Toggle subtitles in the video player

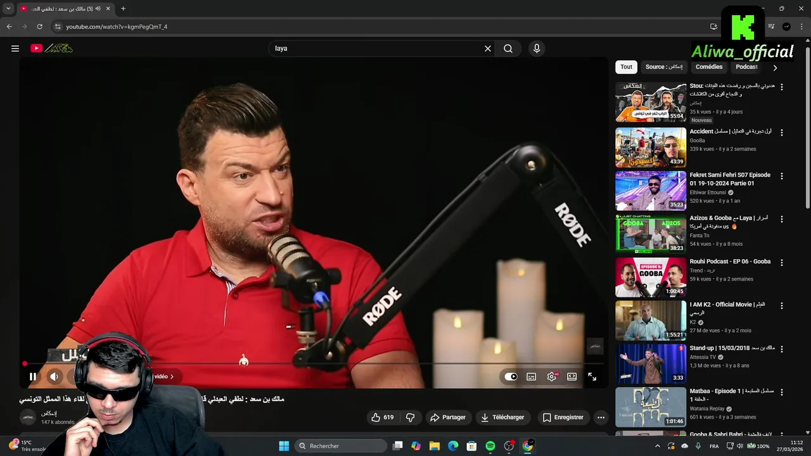coord(532,376)
